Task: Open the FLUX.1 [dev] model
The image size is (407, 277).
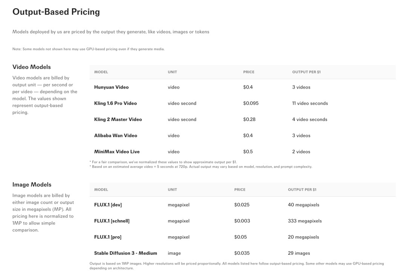Action: click(108, 205)
